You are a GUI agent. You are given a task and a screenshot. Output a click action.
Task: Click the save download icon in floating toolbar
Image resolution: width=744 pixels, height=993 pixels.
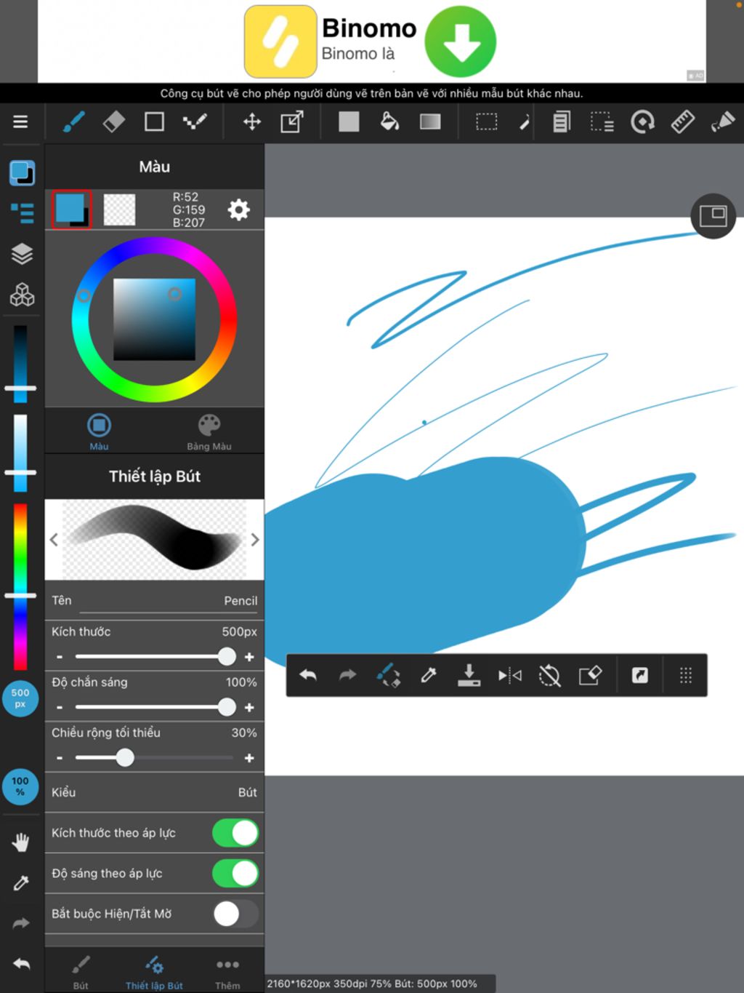469,675
